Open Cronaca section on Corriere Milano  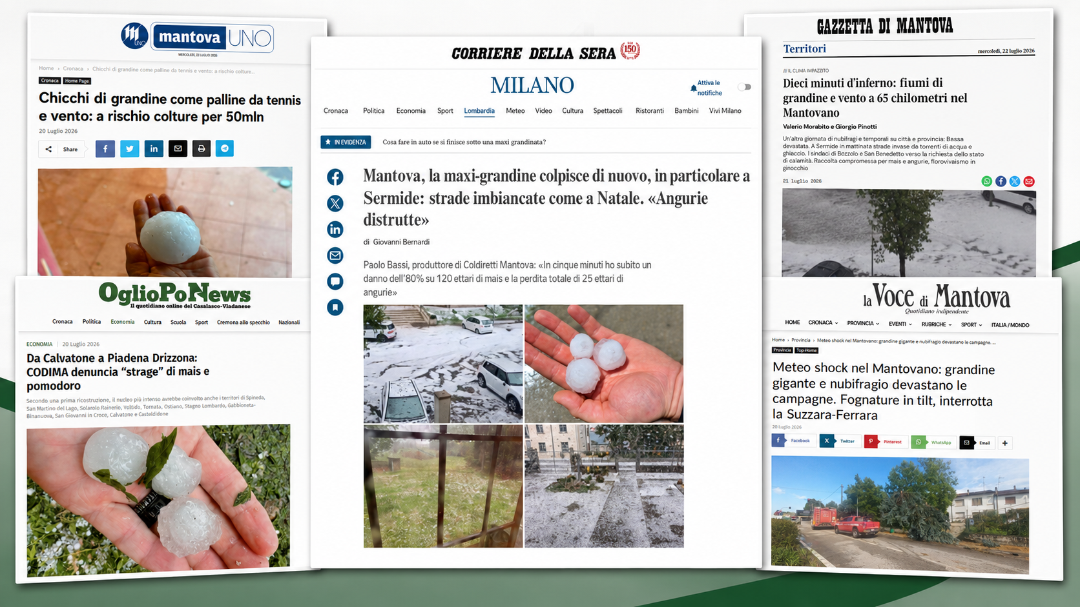[336, 111]
